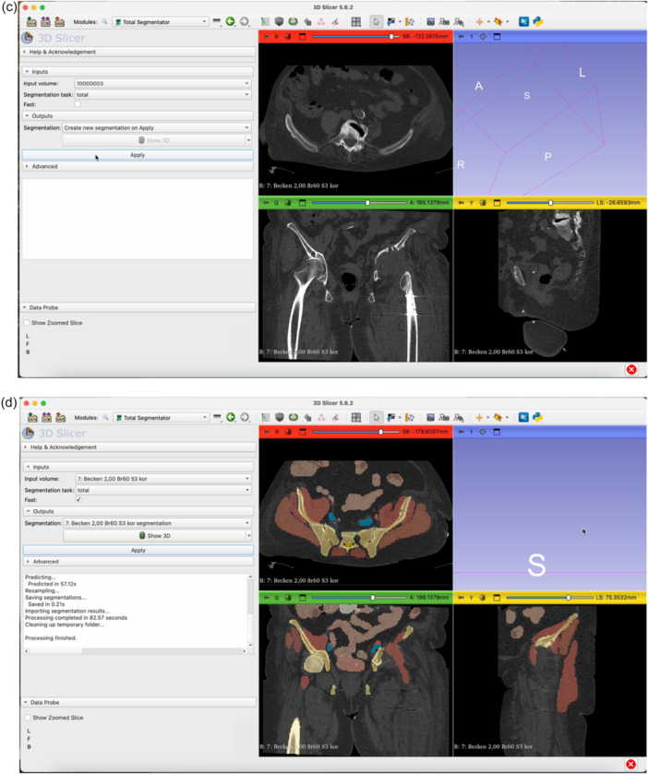Viewport: 648px width, 774px height.
Task: Click screenshot capture icon in upper window (c)
Action: point(430,22)
